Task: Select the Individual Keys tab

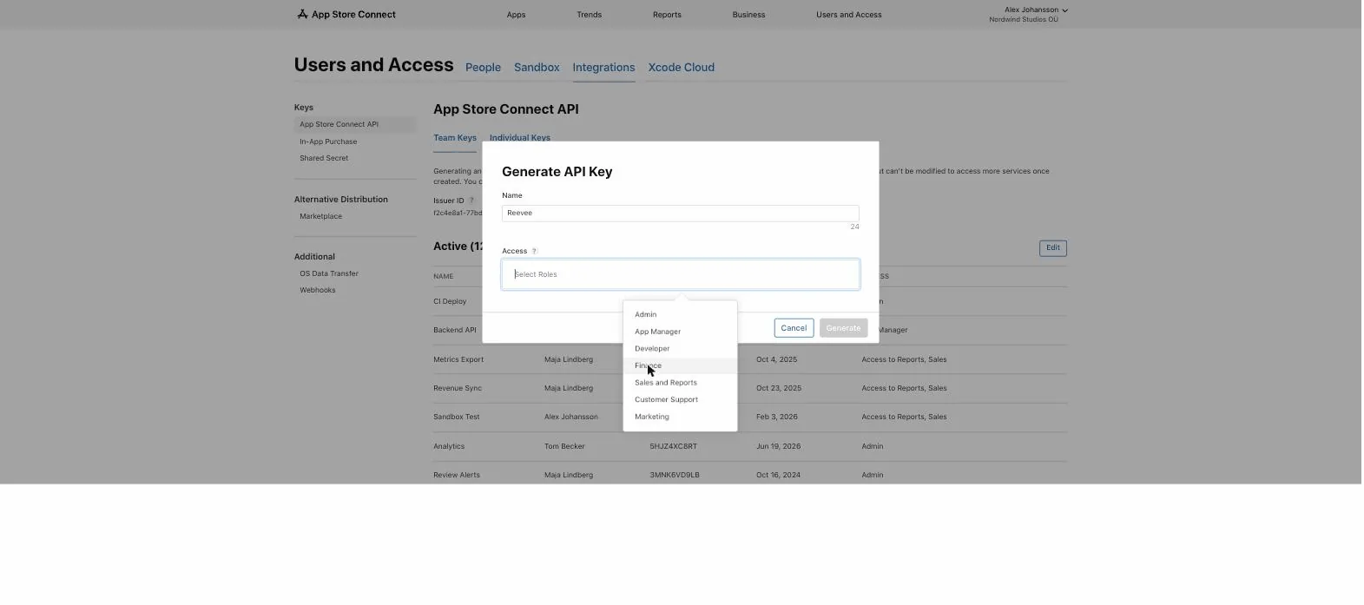Action: point(519,138)
